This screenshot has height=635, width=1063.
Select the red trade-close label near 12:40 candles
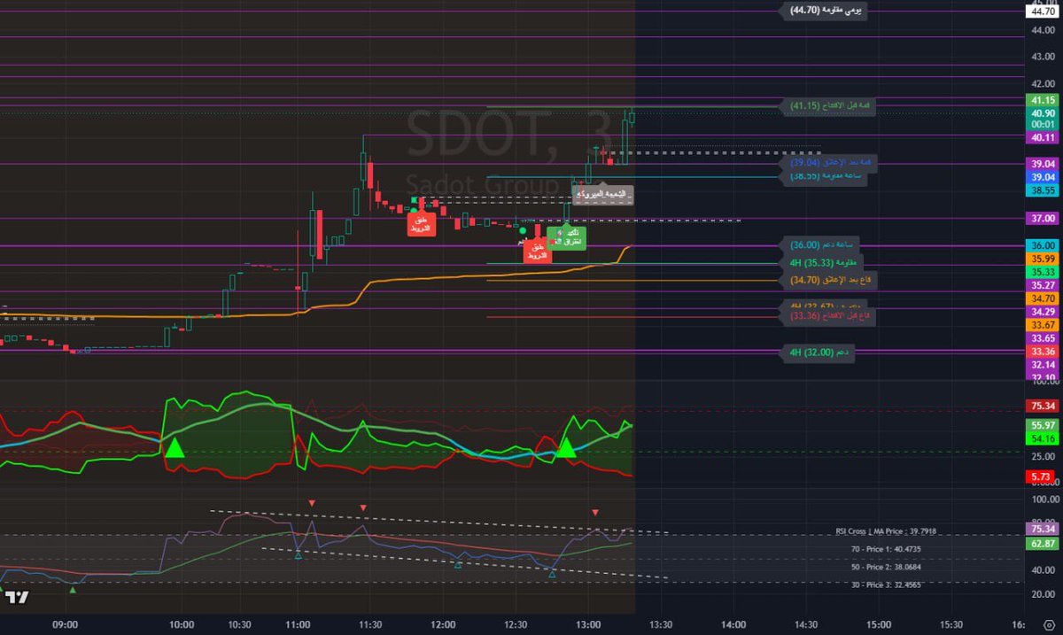tap(536, 251)
